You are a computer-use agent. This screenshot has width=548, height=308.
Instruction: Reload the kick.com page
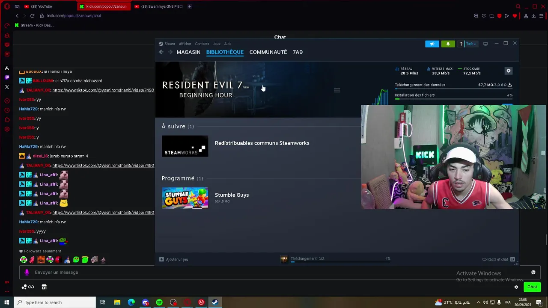(32, 16)
